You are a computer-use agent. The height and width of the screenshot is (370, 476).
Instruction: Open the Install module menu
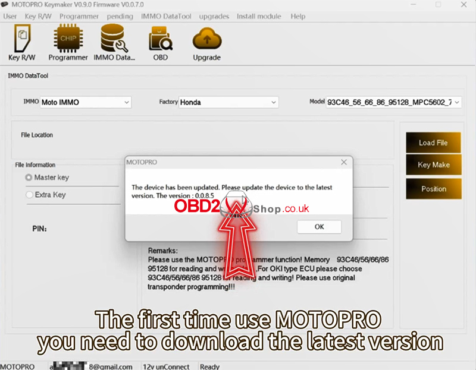click(259, 17)
